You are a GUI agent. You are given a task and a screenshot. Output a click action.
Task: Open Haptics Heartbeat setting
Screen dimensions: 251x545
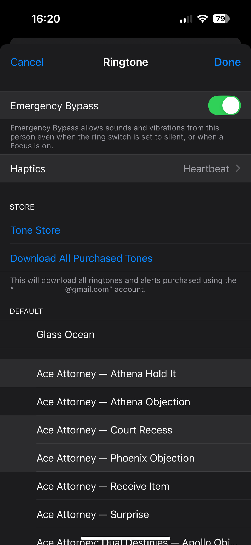click(206, 169)
